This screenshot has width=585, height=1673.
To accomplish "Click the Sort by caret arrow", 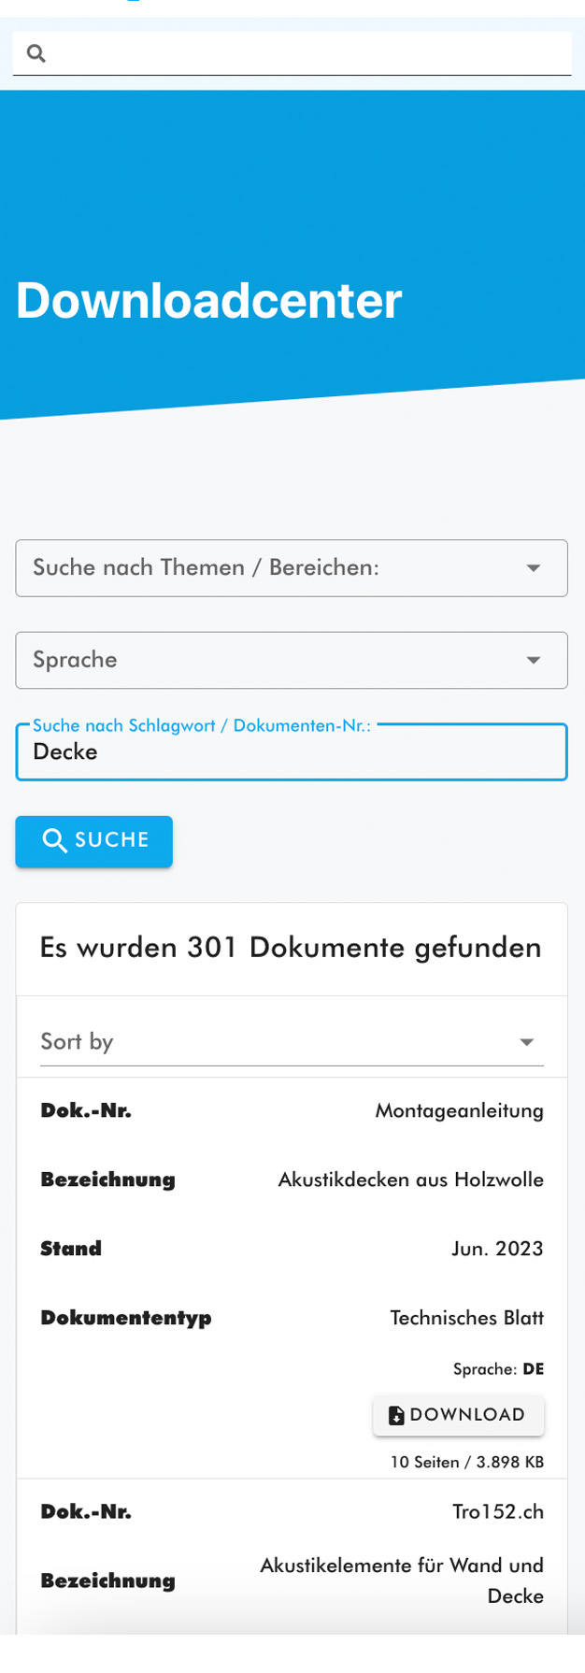I will point(527,1042).
